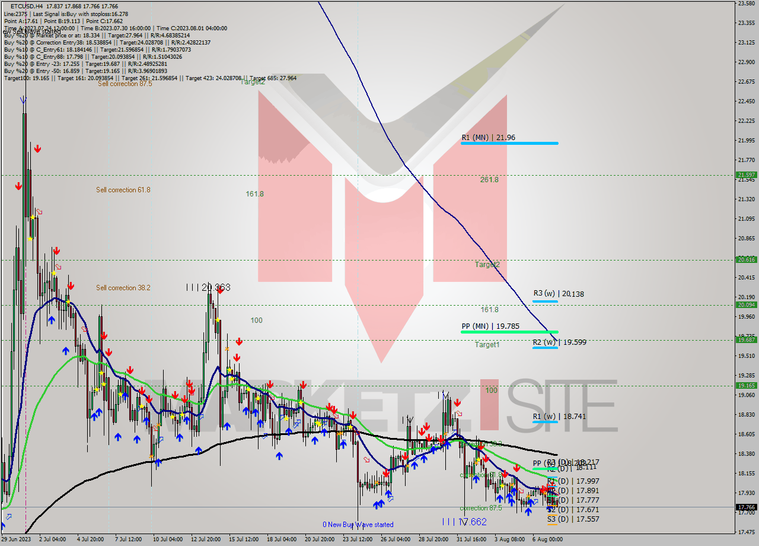
Task: Click the green 20.094 price tag on the axis
Action: pyautogui.click(x=747, y=304)
